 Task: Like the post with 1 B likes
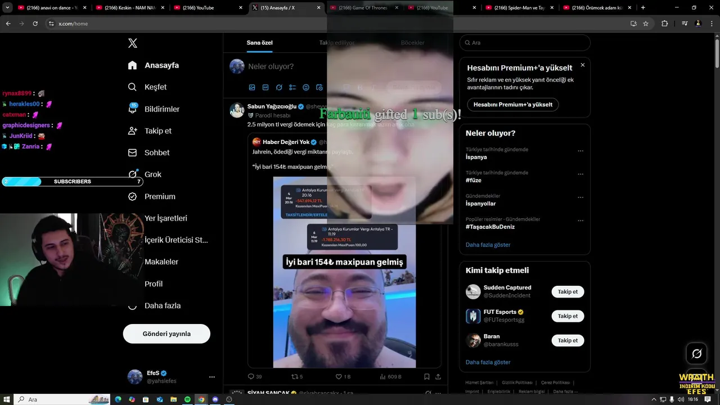pyautogui.click(x=343, y=376)
